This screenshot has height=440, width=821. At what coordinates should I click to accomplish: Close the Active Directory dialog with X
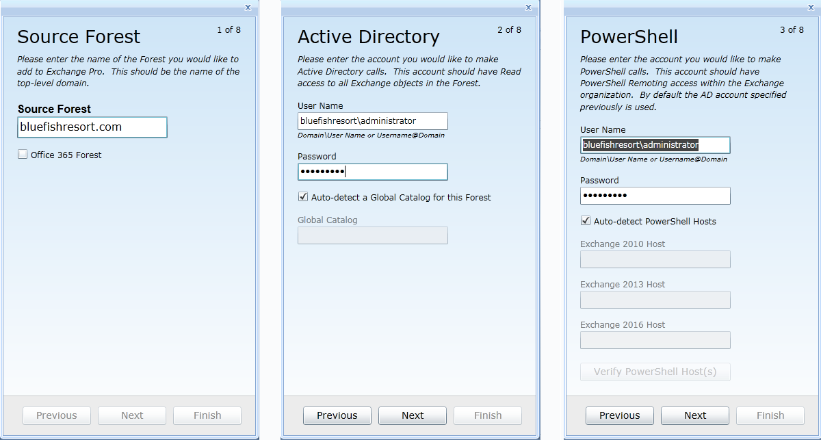point(528,7)
